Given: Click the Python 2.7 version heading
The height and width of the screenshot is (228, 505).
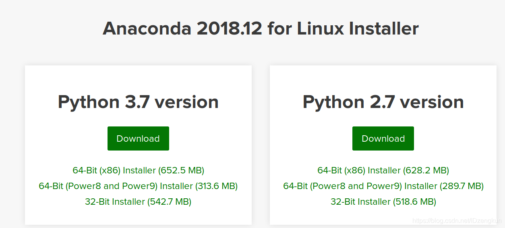Looking at the screenshot, I should coord(383,102).
